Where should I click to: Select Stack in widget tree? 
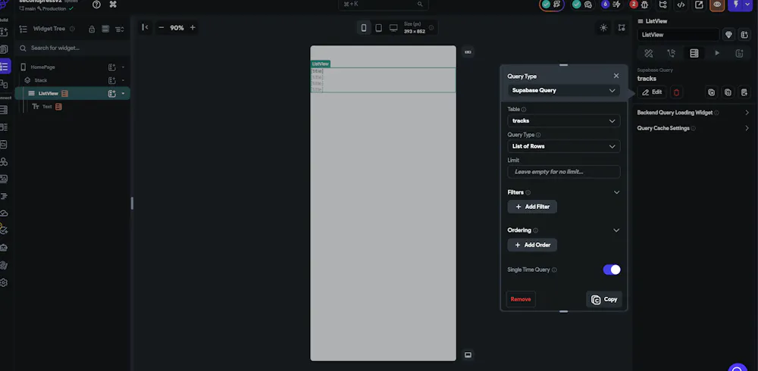click(x=41, y=80)
